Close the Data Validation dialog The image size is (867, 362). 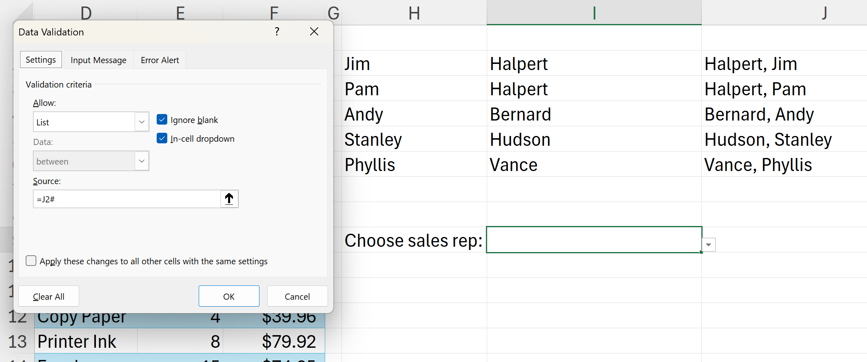point(314,32)
